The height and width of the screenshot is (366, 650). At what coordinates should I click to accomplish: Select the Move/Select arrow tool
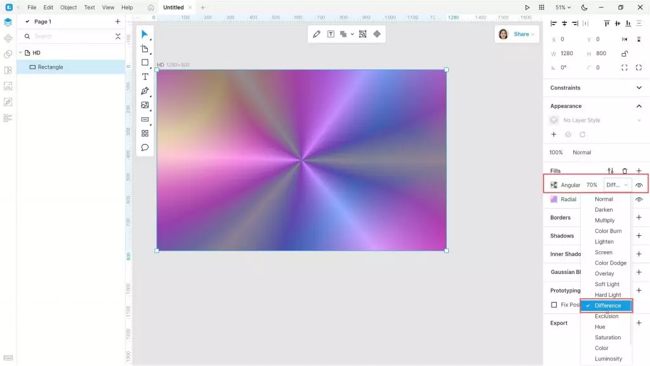click(x=145, y=34)
